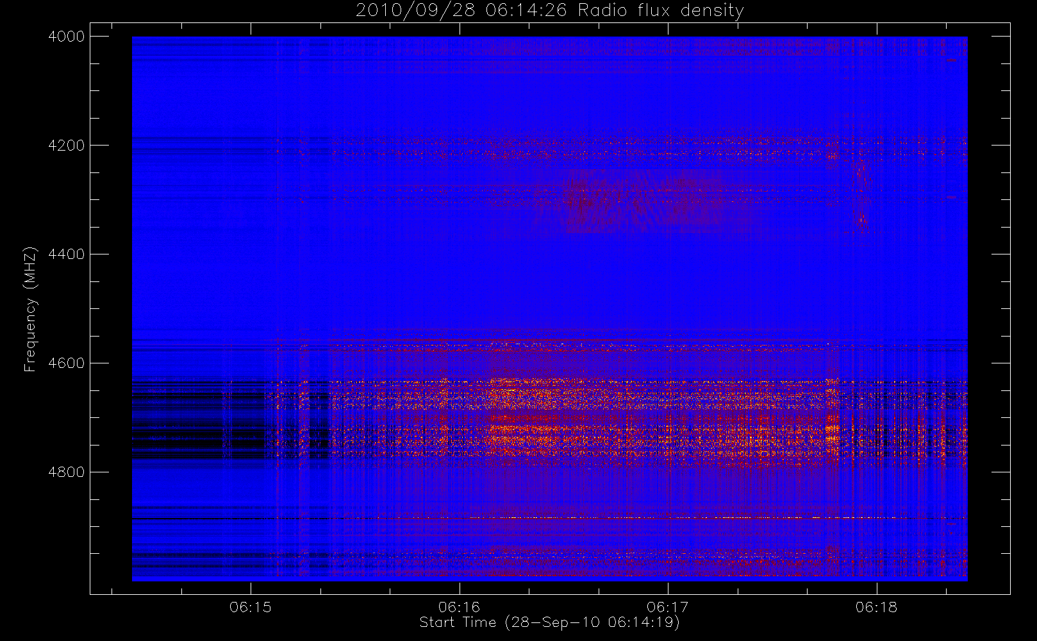Viewport: 1037px width, 641px height.
Task: Click the 4400 frequency tick label
Action: tap(67, 254)
